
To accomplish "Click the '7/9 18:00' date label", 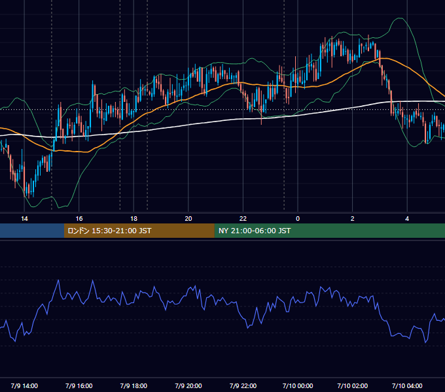I will point(133,385).
